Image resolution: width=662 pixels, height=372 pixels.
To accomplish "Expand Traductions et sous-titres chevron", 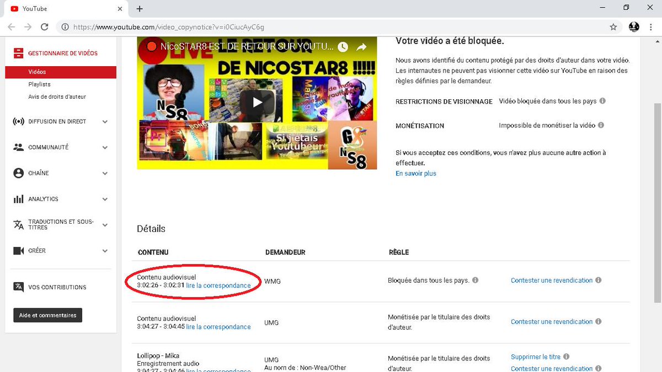I will (x=105, y=225).
